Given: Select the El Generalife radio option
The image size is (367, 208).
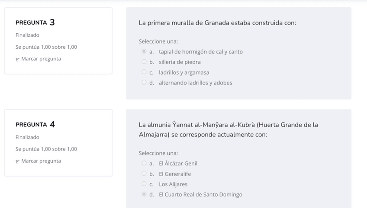Looking at the screenshot, I should tap(144, 173).
